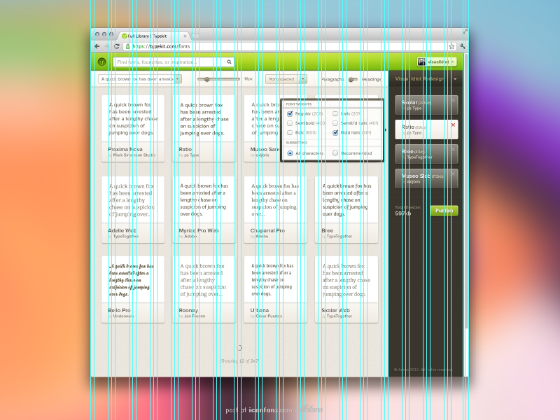Open the Proxima Nova font name link
This screenshot has width=560, height=420.
click(125, 149)
